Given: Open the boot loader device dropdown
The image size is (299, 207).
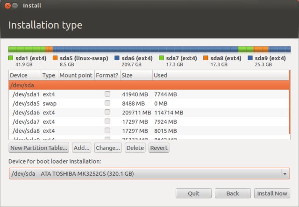Looking at the screenshot, I should [149, 174].
